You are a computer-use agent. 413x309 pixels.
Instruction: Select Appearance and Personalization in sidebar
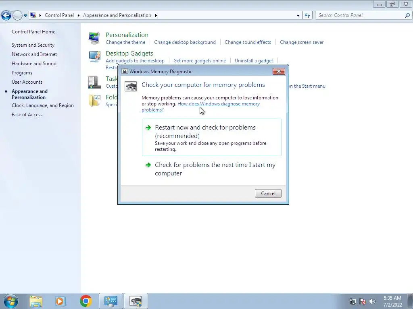(29, 94)
